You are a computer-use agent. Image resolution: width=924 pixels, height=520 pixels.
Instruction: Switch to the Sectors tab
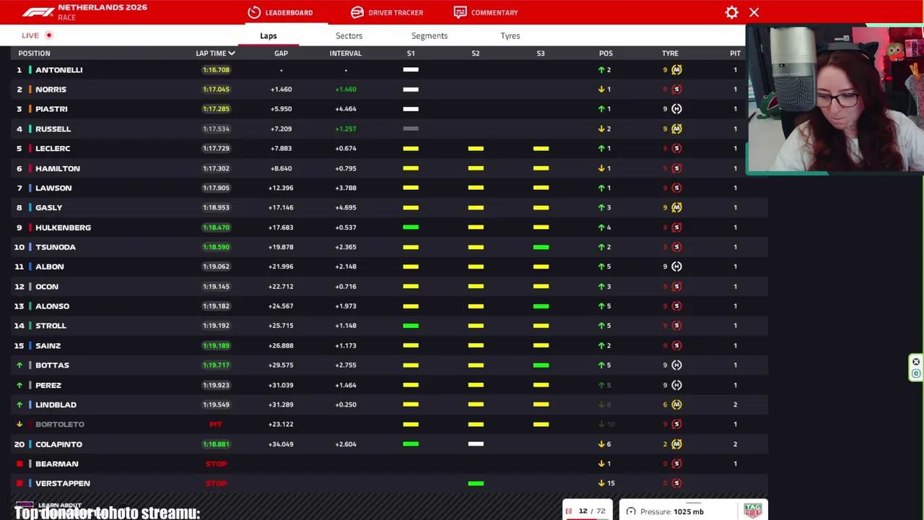point(349,35)
